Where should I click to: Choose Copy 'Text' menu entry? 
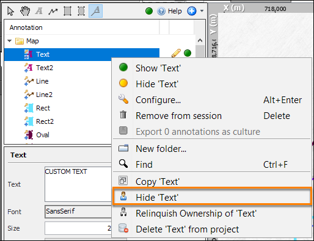pos(212,181)
